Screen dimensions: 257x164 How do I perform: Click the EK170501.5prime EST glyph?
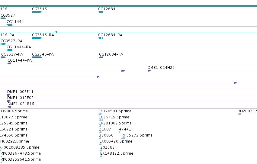100,114
